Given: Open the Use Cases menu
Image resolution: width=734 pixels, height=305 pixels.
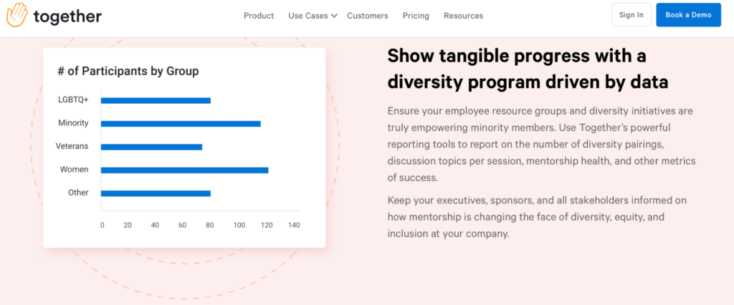Looking at the screenshot, I should click(308, 16).
